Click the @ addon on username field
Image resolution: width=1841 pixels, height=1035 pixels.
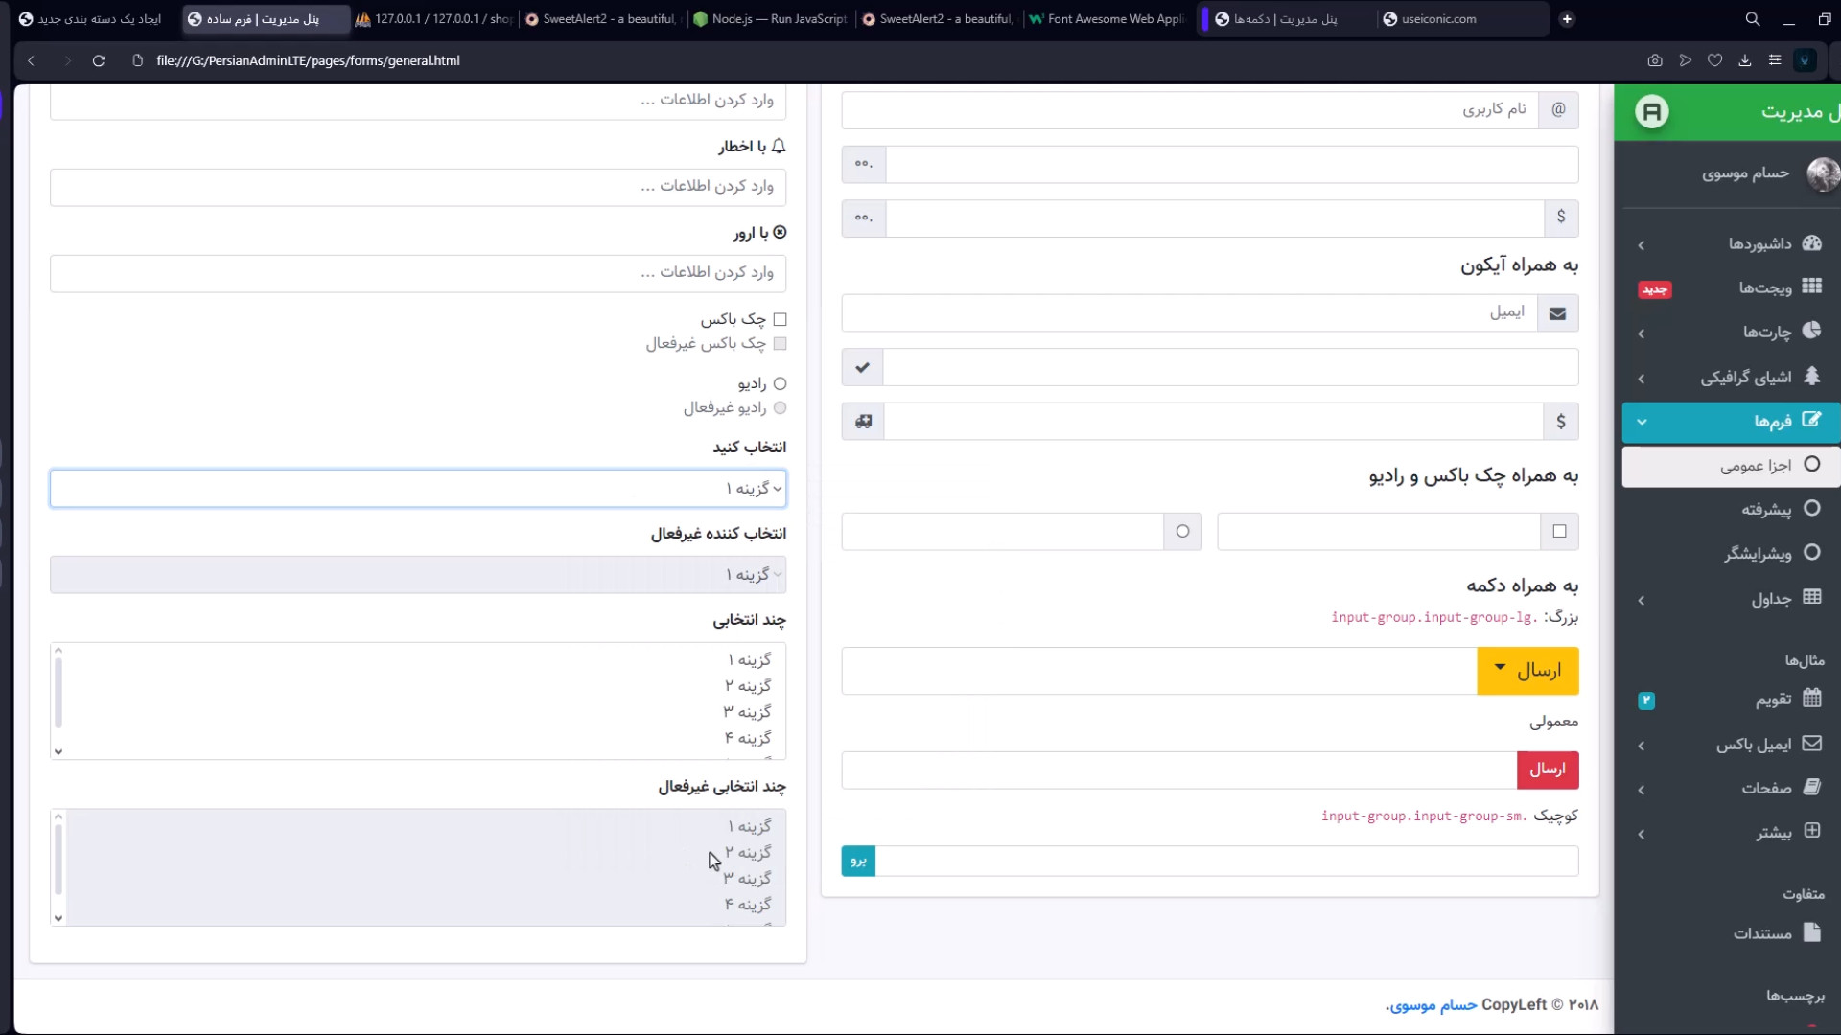click(x=1558, y=110)
